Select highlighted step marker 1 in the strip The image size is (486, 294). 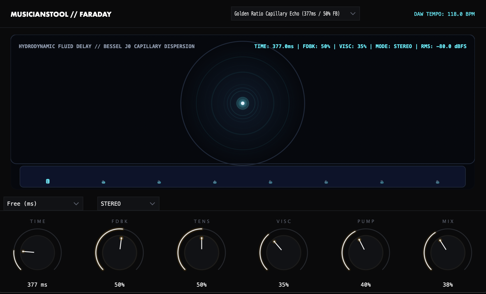pyautogui.click(x=48, y=181)
